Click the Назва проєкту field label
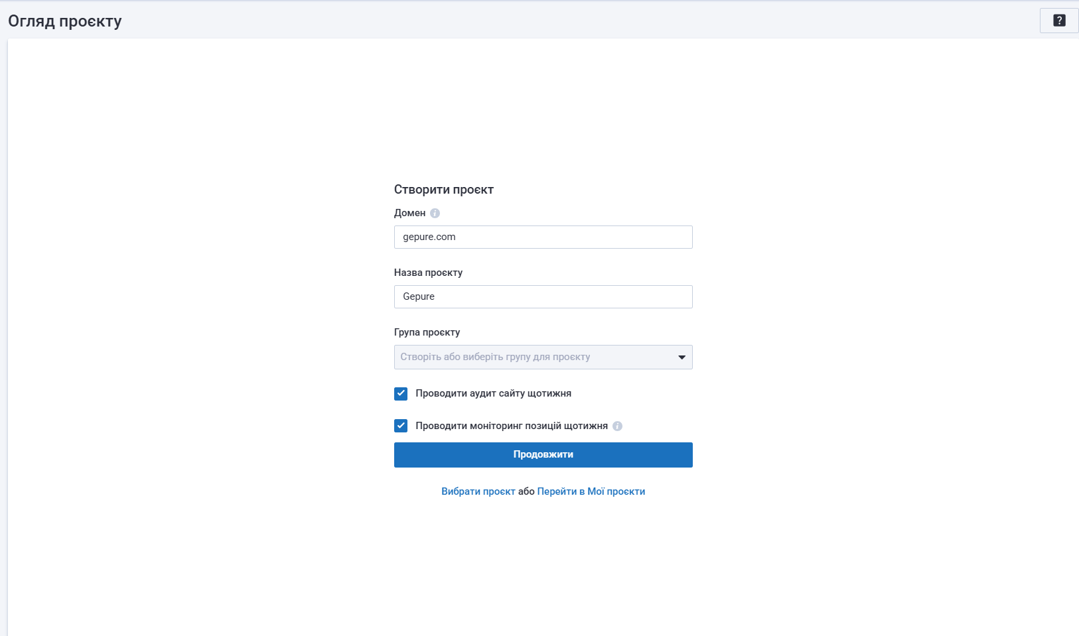Viewport: 1079px width, 636px height. click(428, 273)
